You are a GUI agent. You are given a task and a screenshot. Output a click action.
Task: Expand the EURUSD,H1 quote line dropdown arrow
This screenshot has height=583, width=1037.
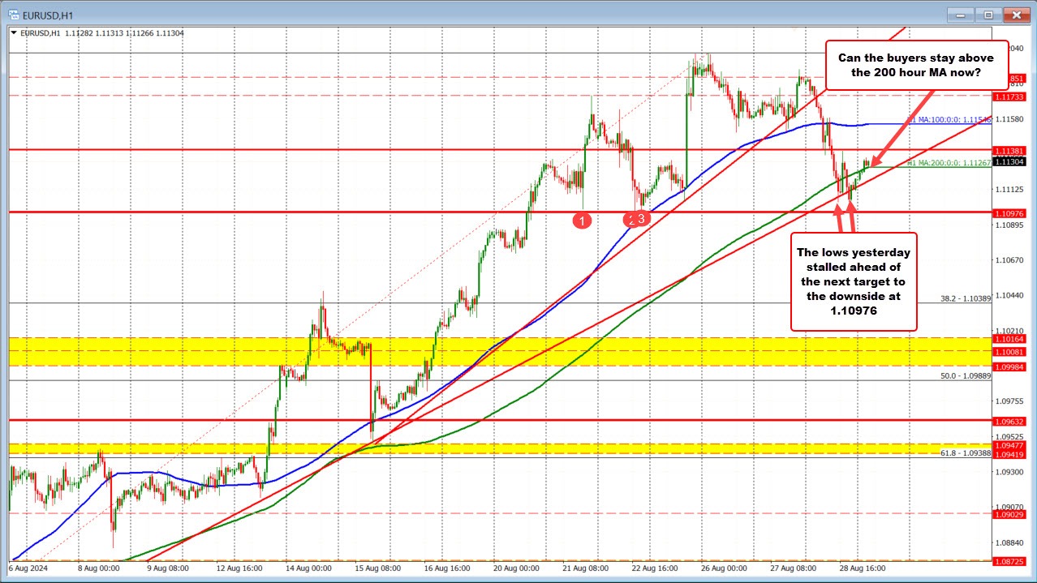[x=15, y=33]
